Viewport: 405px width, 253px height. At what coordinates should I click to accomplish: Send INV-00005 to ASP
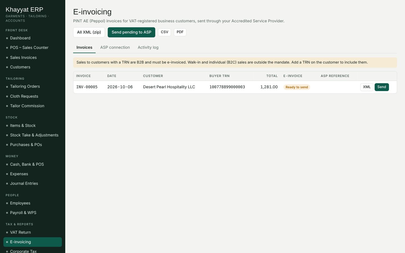coord(382,87)
